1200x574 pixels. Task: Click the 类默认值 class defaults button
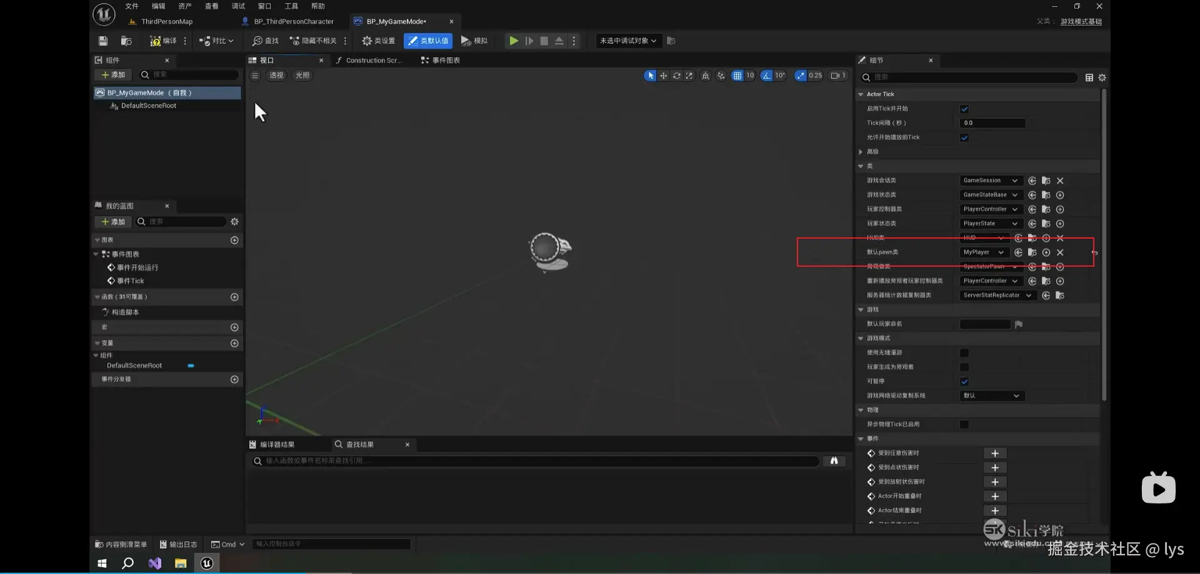(x=428, y=41)
